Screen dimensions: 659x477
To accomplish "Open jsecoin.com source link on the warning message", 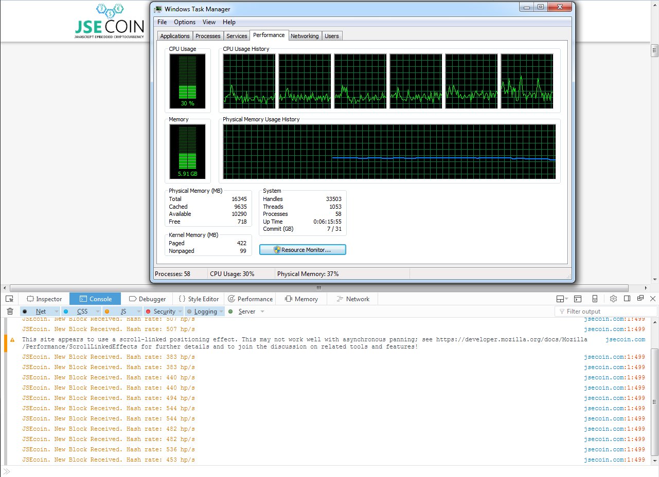I will pos(625,339).
